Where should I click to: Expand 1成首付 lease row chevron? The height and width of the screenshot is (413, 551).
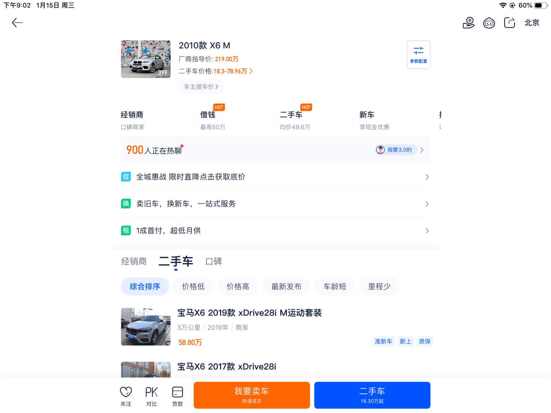427,231
